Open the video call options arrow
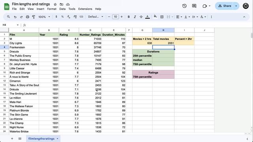Screen dimensions: 253x142 210,6
